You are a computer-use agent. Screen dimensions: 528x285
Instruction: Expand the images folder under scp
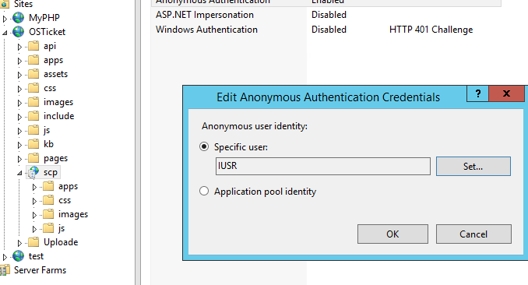[x=34, y=215]
